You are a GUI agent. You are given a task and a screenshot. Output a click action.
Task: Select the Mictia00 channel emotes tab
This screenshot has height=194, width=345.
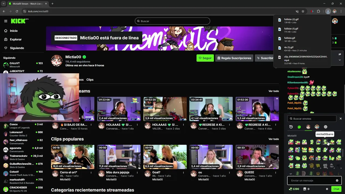point(308,127)
